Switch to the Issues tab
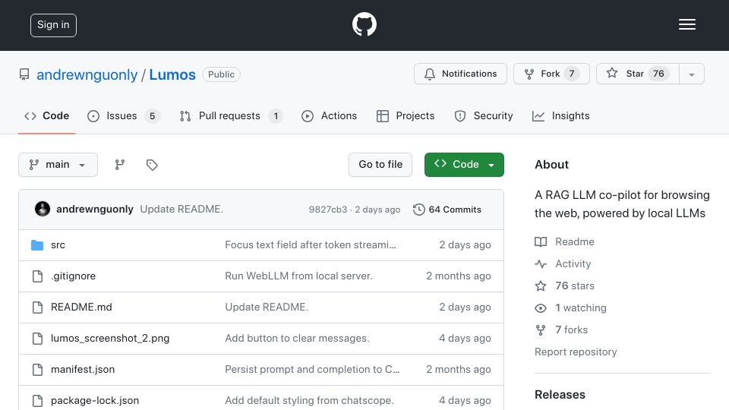Screen dimensions: 729x410 (123, 115)
